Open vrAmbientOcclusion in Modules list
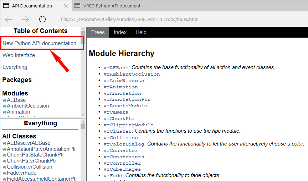Viewport: 308px width, 181px height. tap(26, 106)
